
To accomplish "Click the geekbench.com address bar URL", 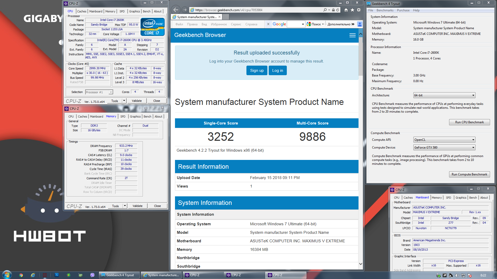I will [x=229, y=10].
